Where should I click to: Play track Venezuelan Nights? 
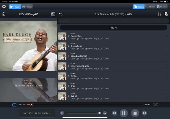coord(113,66)
